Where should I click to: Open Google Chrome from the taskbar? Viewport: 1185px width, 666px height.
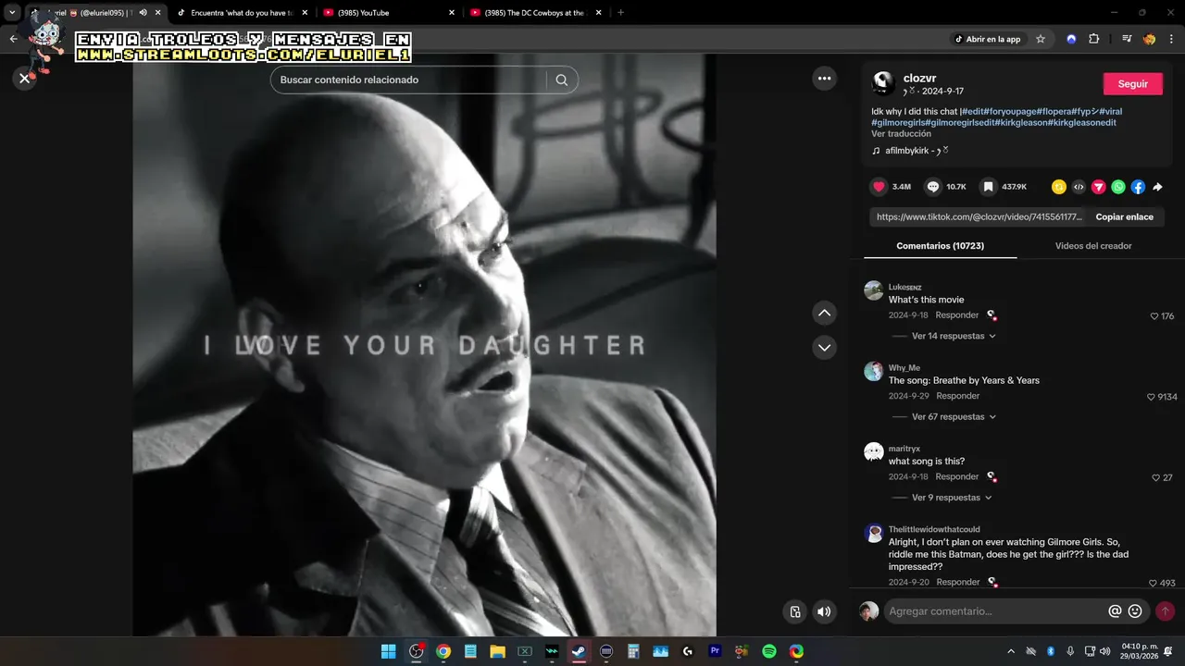tap(443, 651)
